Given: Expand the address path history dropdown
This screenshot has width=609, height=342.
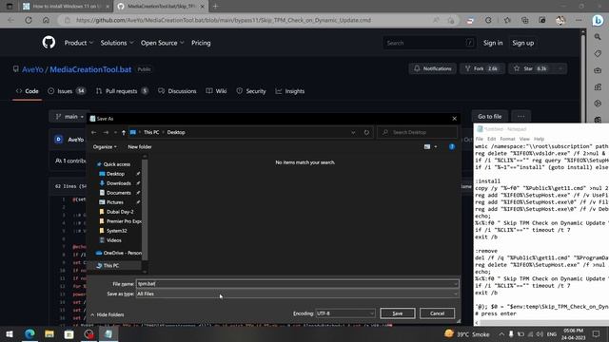Looking at the screenshot, I should click(x=353, y=132).
